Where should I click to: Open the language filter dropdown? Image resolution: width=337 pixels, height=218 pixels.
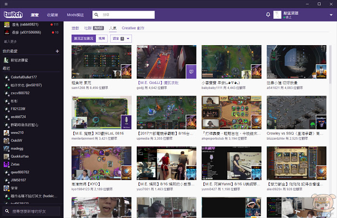coord(121,38)
